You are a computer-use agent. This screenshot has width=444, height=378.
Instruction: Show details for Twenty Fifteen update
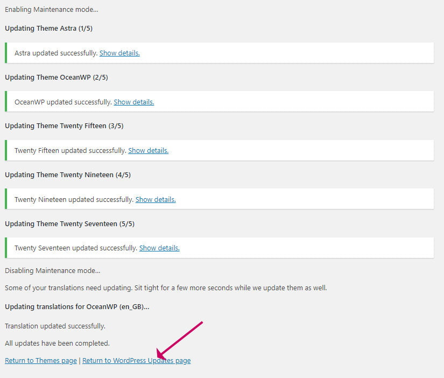[x=149, y=150]
